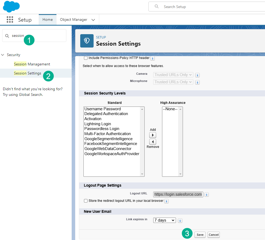Click the info icon next to Logout URL

click(206, 195)
